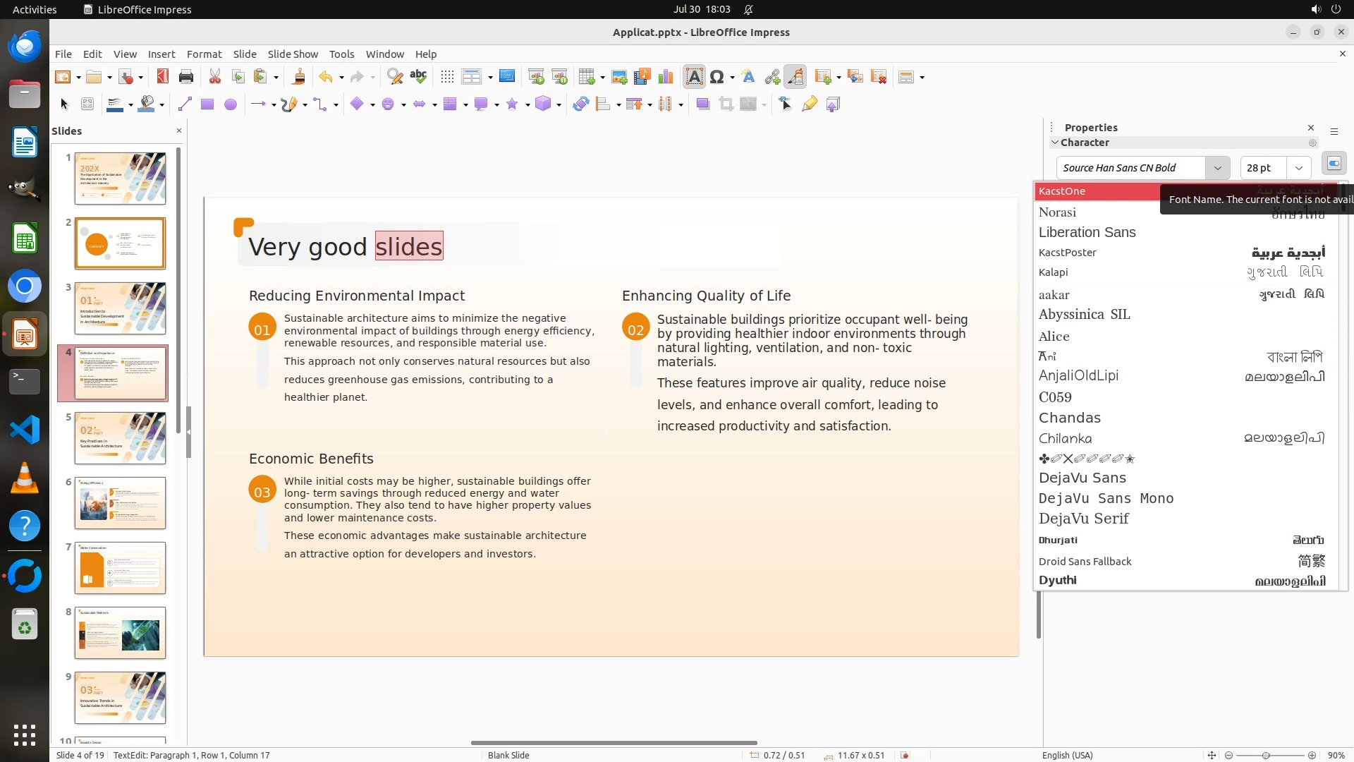Click the zoom slider in status bar
Image resolution: width=1354 pixels, height=762 pixels.
coord(1266,755)
